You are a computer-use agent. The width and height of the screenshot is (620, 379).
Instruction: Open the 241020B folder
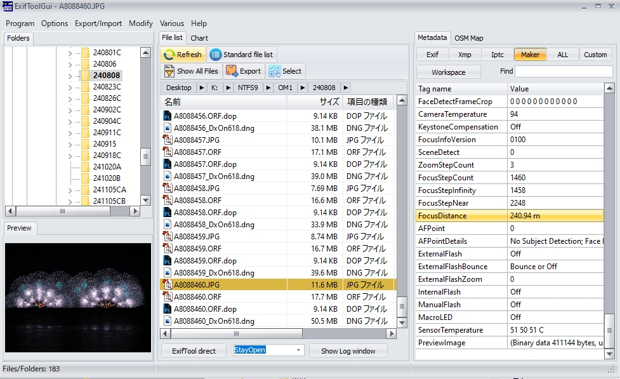(x=107, y=178)
